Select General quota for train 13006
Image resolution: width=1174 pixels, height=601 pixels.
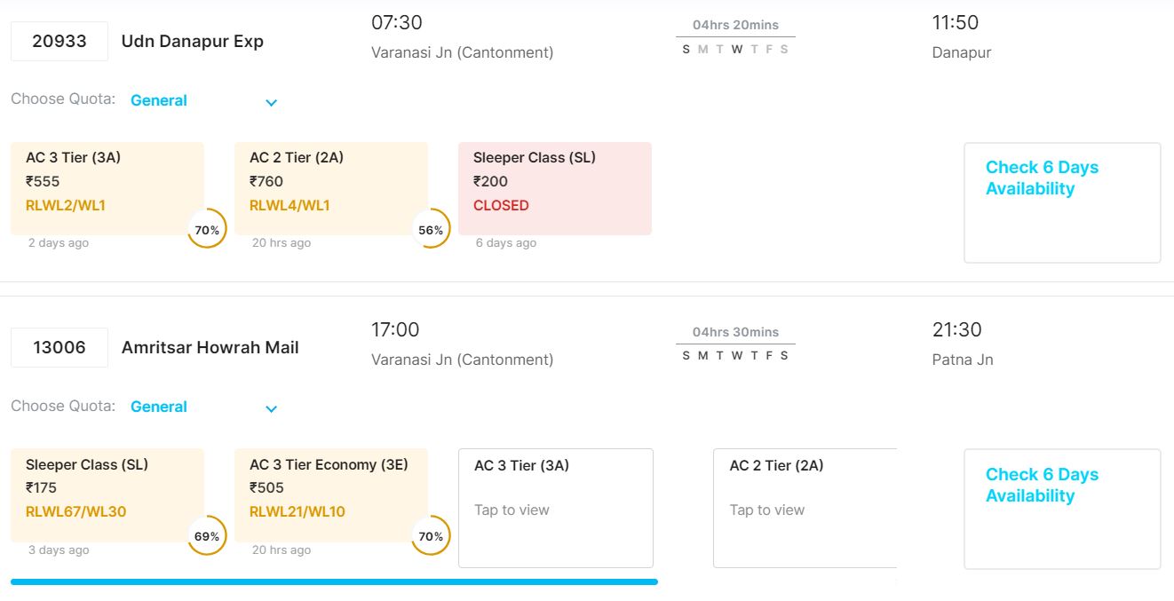[x=159, y=407]
